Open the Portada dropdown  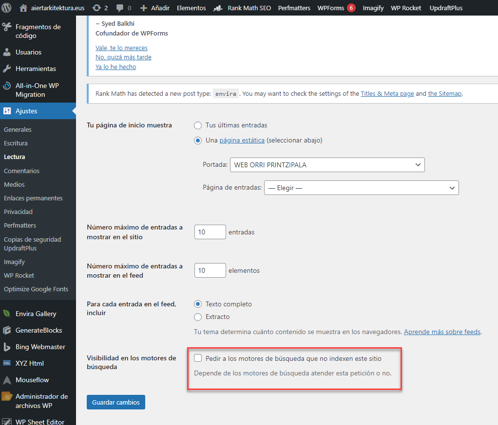coord(327,165)
